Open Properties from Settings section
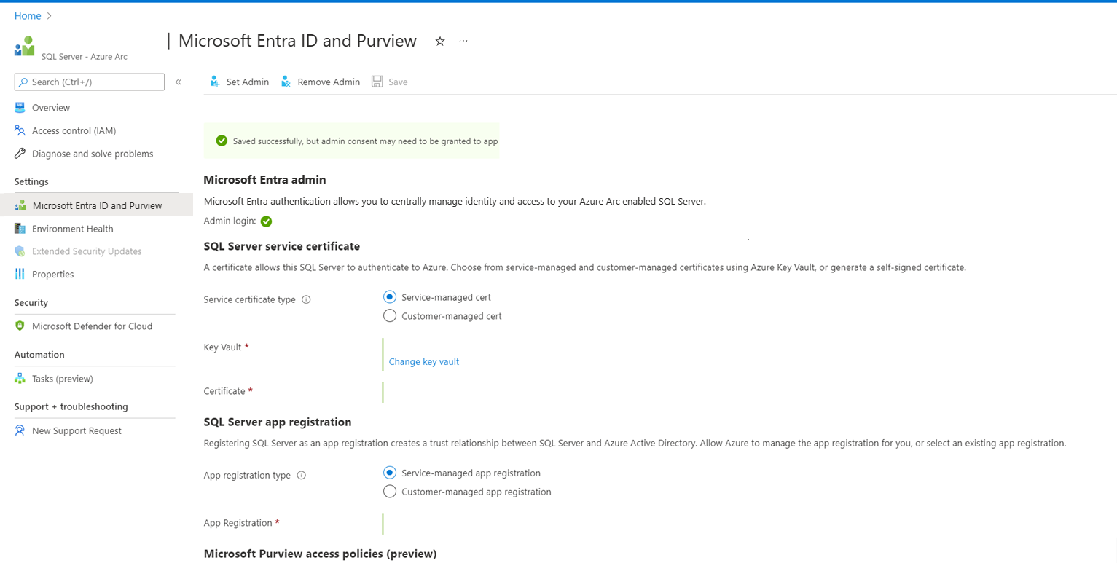The image size is (1117, 563). tap(54, 274)
